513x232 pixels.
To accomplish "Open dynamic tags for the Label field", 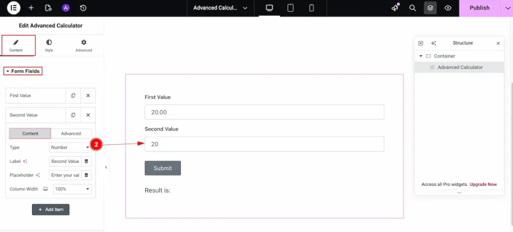I will [x=86, y=161].
